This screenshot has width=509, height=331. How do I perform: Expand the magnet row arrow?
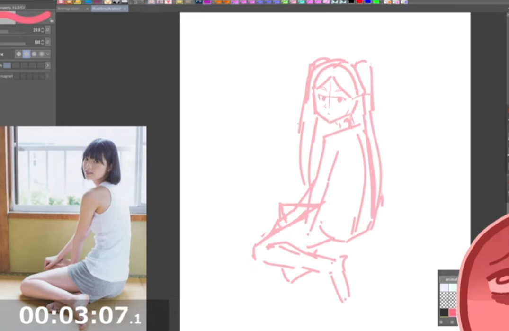coord(47,76)
